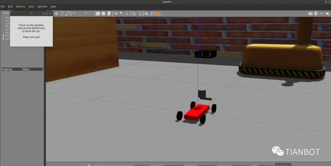Image resolution: width=331 pixels, height=166 pixels.
Task: Select the yellow robot arm base
Action: point(282,61)
